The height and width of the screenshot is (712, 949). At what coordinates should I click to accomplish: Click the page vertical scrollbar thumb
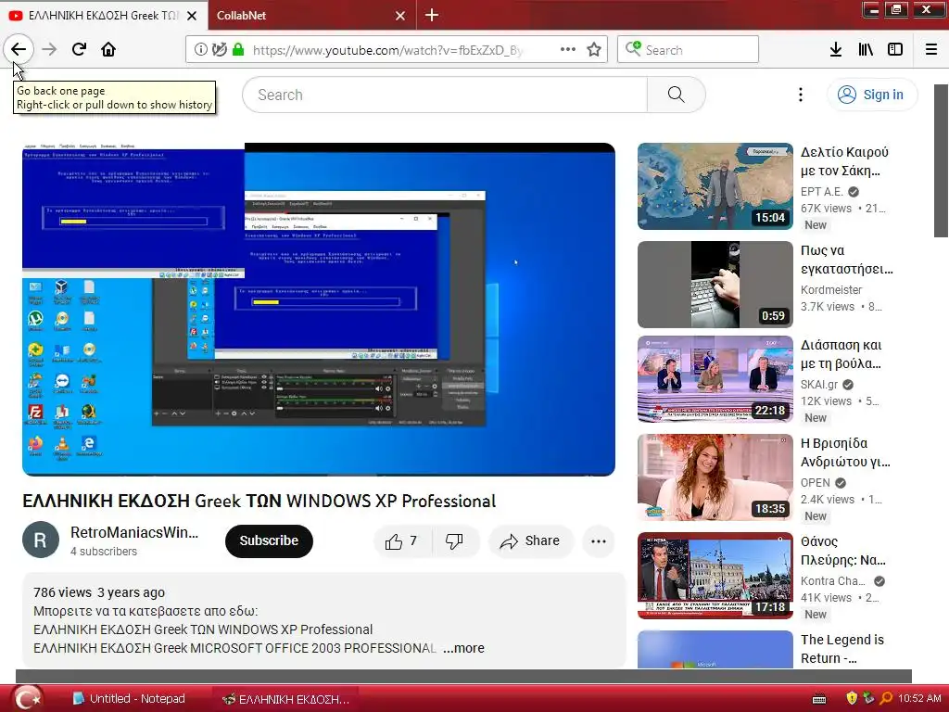(x=941, y=161)
